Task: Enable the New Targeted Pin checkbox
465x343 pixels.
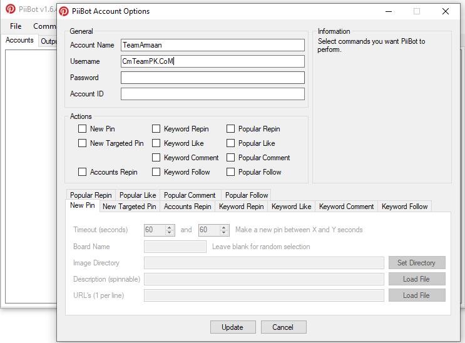Action: pyautogui.click(x=82, y=143)
